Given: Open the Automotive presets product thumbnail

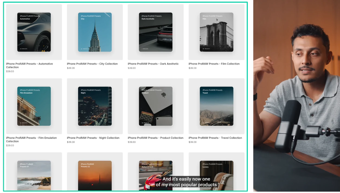Looking at the screenshot, I should [x=34, y=32].
